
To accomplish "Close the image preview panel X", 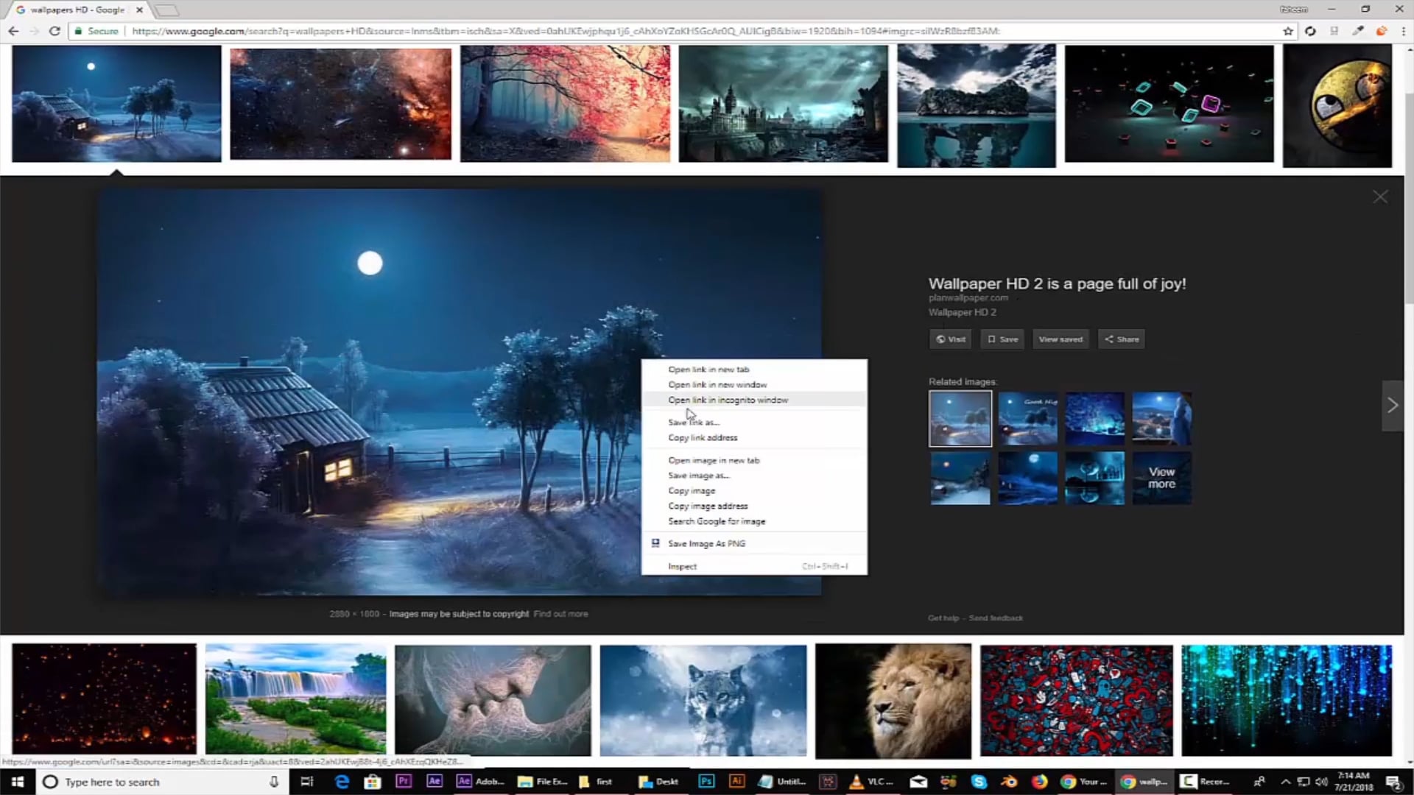I will click(1380, 197).
